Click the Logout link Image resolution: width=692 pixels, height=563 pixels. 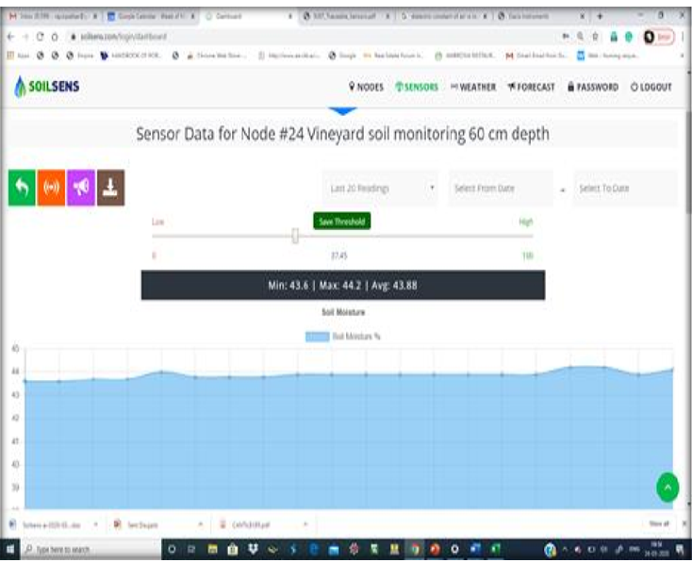tap(651, 87)
